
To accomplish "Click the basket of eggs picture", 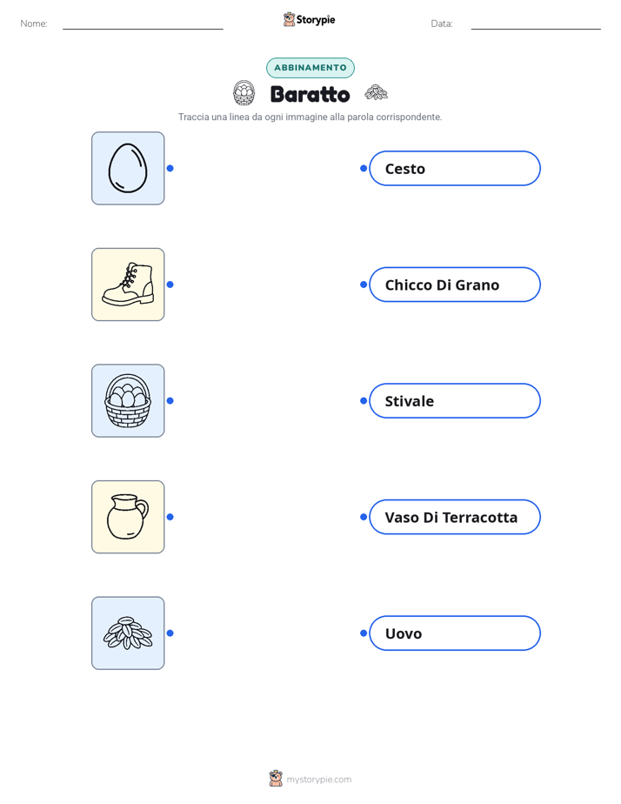I will point(128,400).
